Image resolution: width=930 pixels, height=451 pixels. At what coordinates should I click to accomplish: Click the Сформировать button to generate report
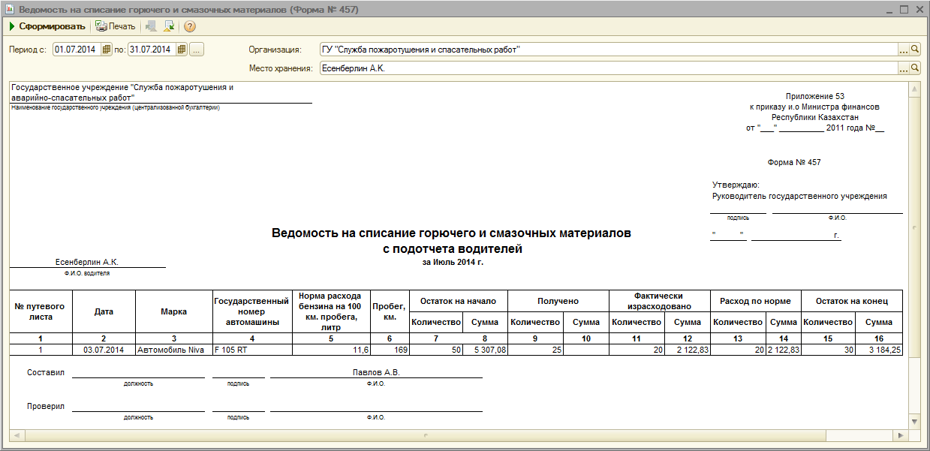point(47,26)
